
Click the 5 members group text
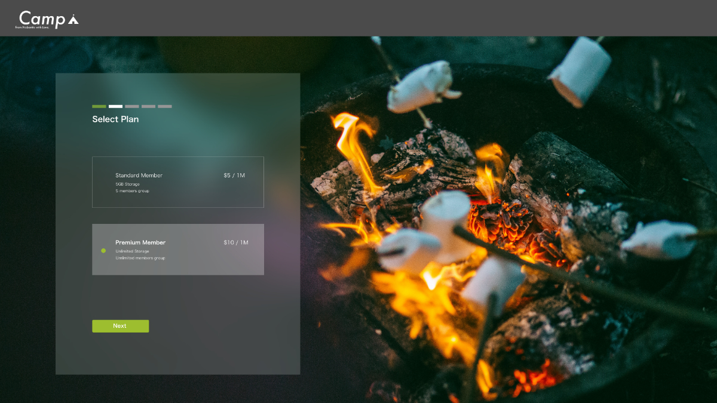pyautogui.click(x=132, y=191)
